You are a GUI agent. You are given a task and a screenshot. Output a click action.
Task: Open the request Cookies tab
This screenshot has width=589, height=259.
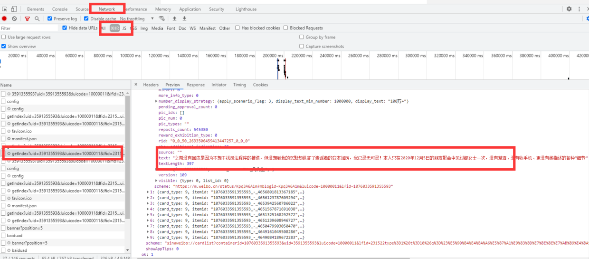pos(260,85)
